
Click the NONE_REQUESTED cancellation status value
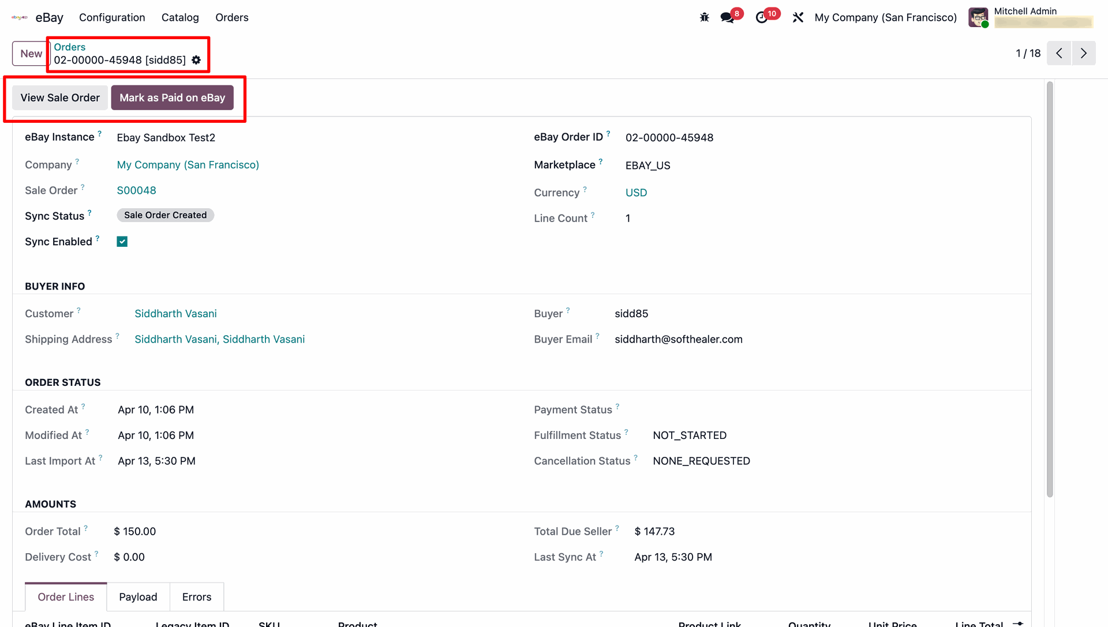(702, 461)
